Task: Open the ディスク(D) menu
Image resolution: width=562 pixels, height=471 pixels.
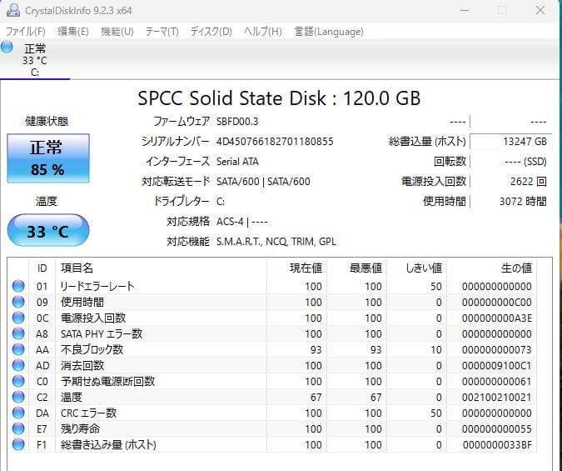Action: tap(211, 32)
